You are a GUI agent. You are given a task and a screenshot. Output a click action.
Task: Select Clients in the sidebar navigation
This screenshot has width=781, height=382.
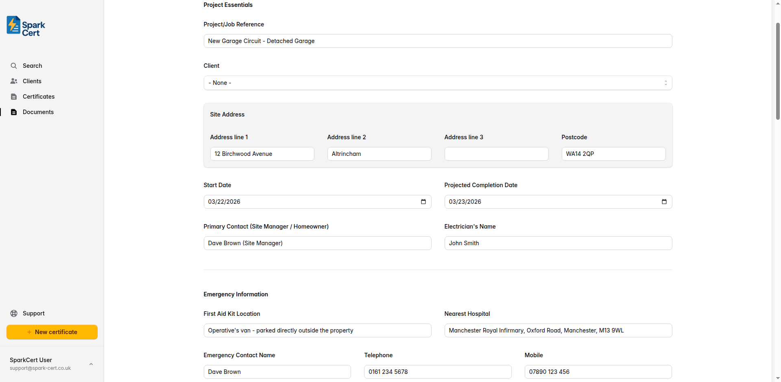(x=32, y=81)
